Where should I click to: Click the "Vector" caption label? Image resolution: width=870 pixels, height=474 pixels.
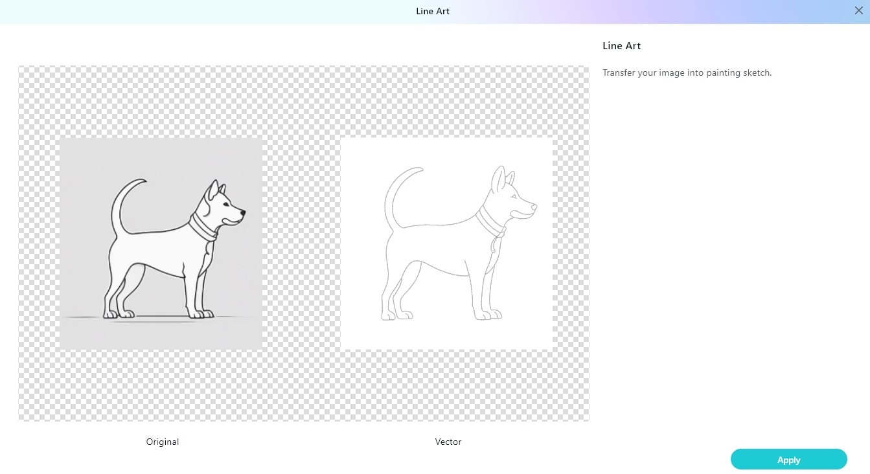point(448,442)
